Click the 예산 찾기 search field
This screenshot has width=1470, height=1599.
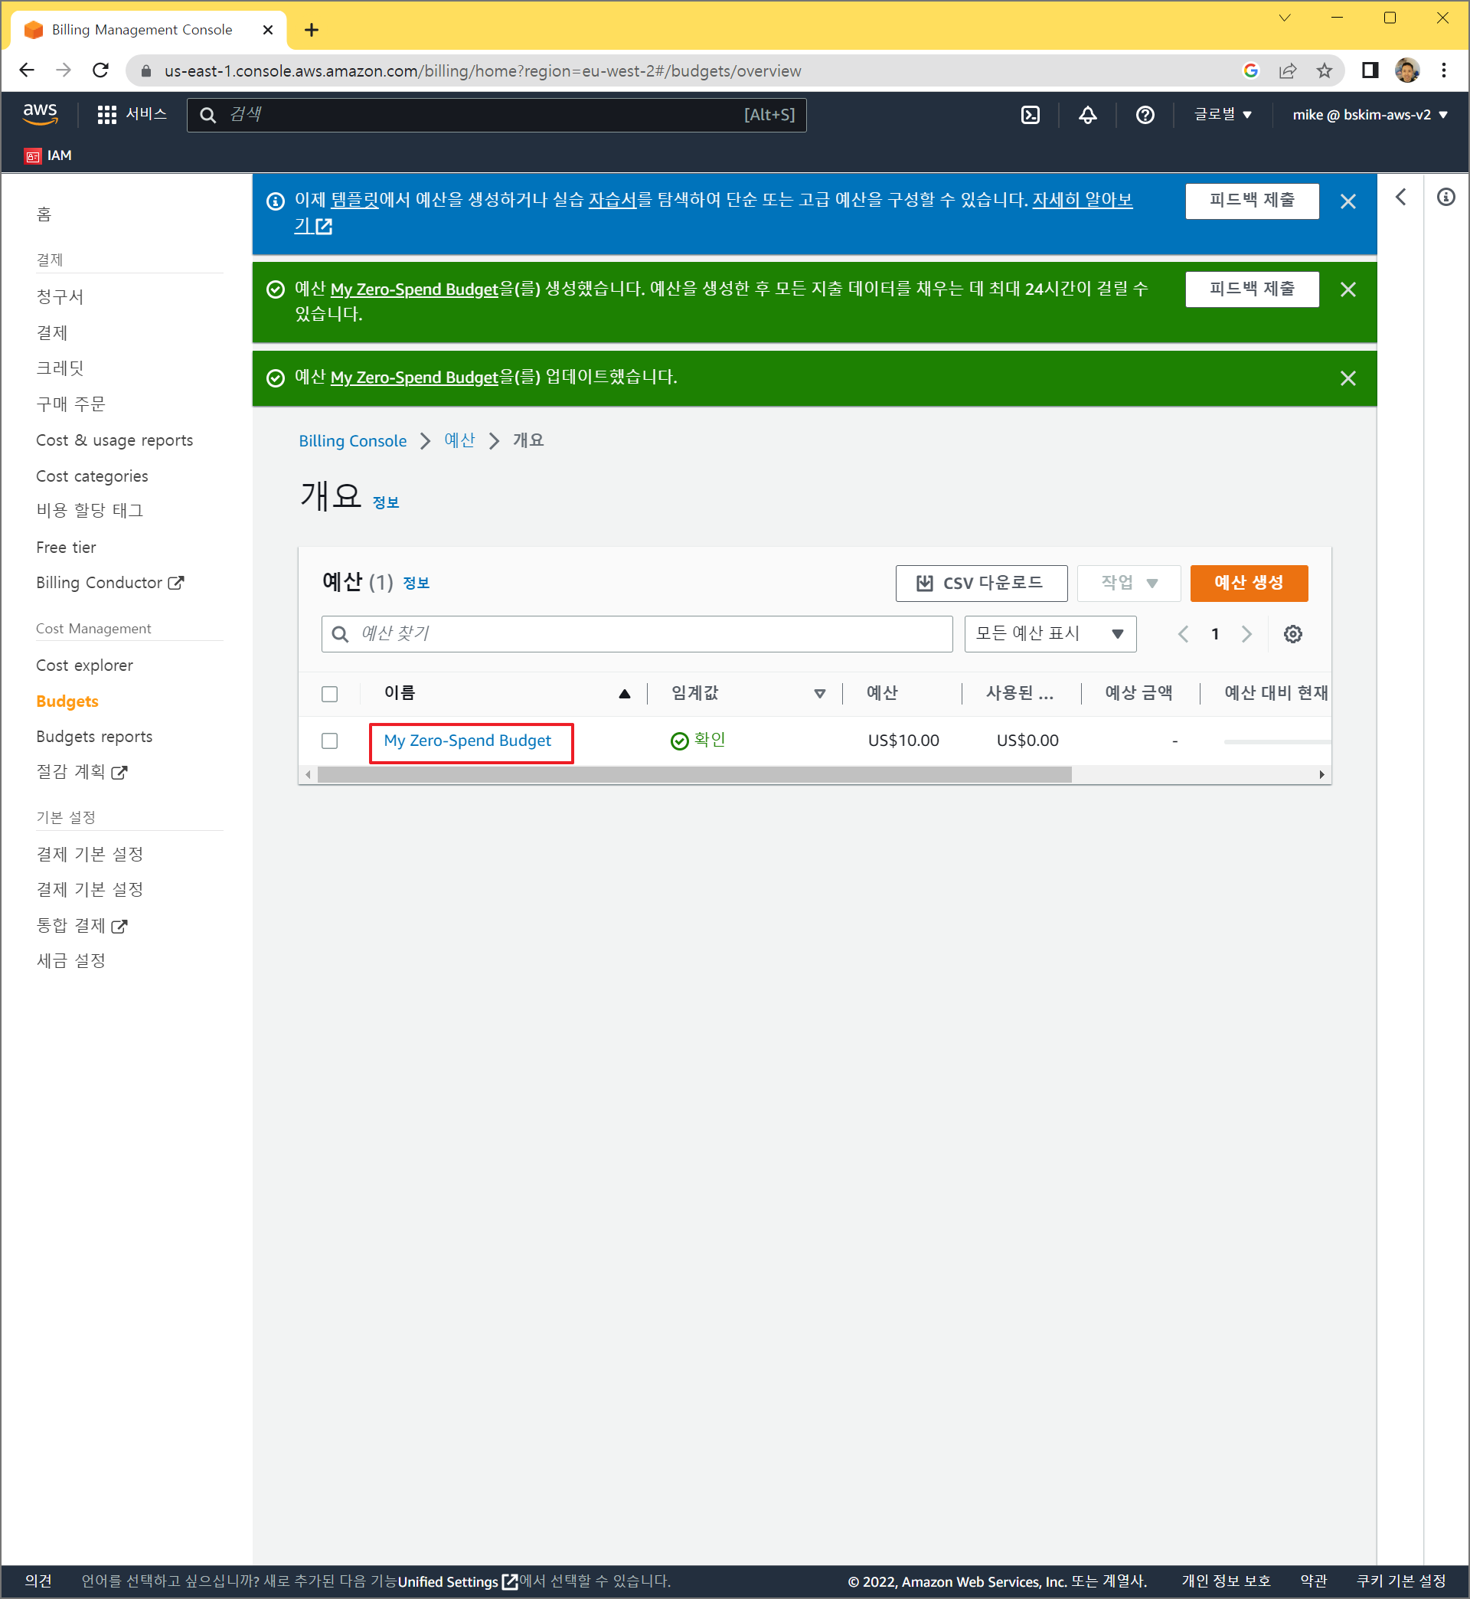[x=636, y=634]
